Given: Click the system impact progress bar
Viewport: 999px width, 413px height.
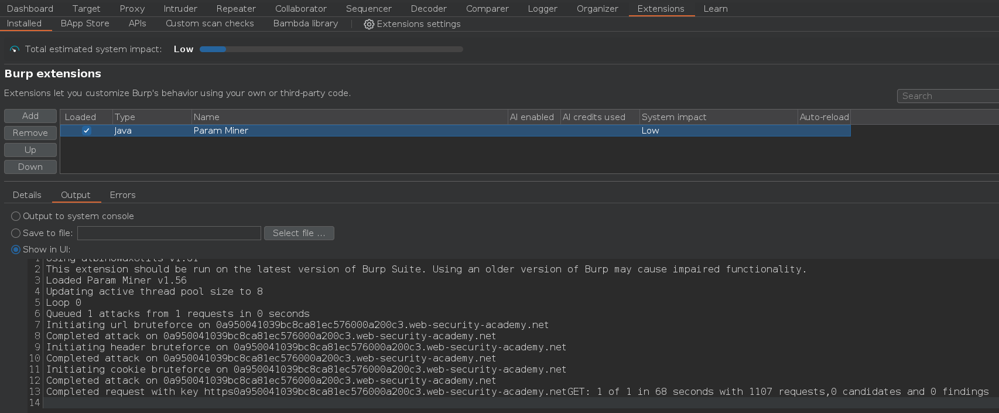Looking at the screenshot, I should pyautogui.click(x=331, y=49).
